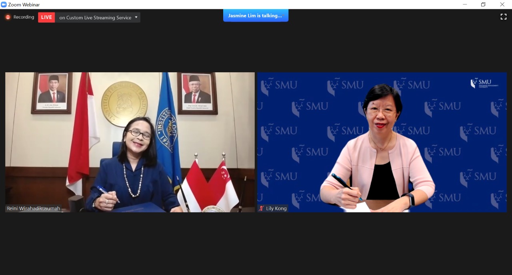
Task: Click muted microphone icon beside Lily Kong
Action: pos(262,208)
